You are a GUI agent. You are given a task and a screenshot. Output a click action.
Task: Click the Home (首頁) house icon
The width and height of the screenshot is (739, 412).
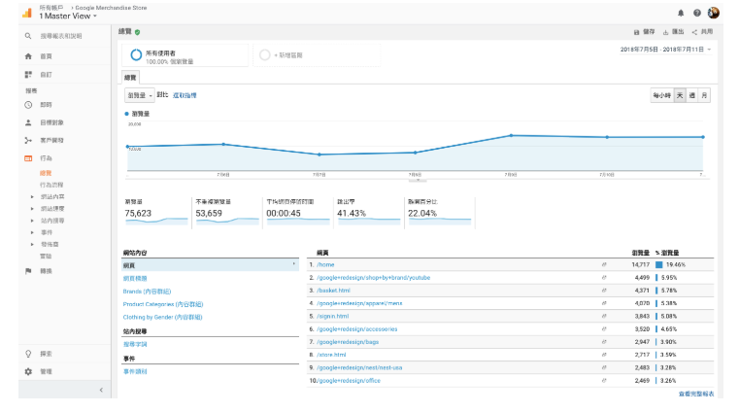coord(28,56)
